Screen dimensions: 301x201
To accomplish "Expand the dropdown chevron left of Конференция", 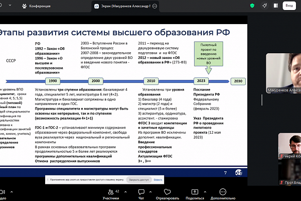I will pos(10,6).
